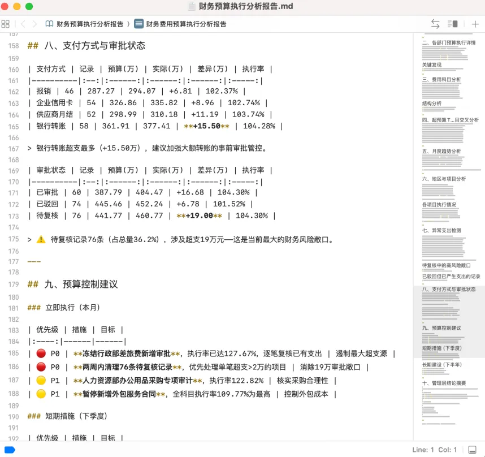Jump to 五、月度趋势分析 in outline
This screenshot has height=457, width=485.
tap(441, 152)
